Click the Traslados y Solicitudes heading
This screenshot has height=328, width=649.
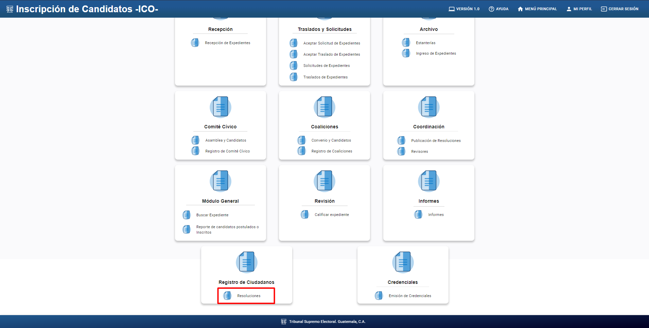325,29
